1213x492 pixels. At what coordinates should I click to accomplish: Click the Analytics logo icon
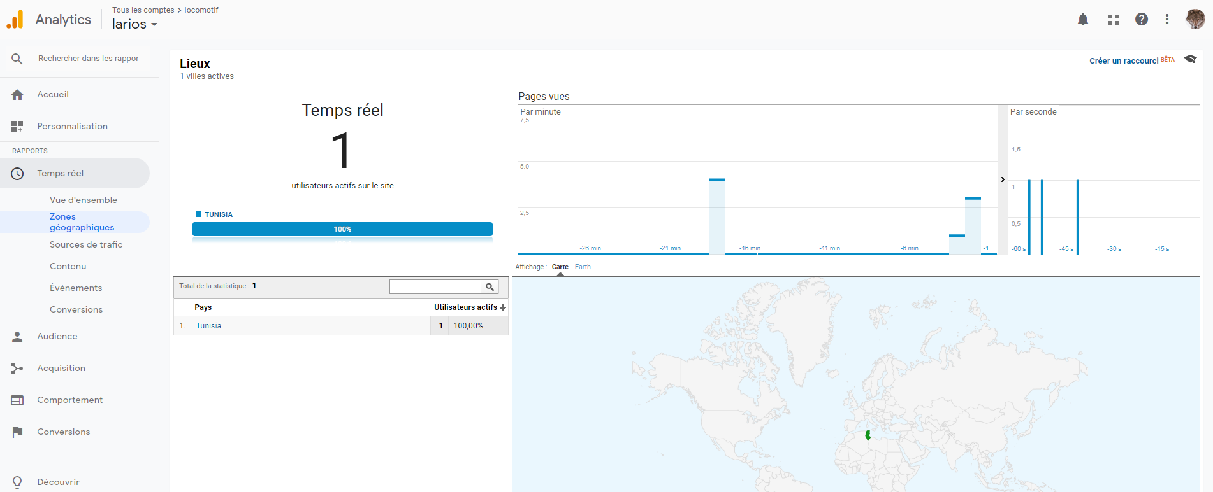[15, 20]
